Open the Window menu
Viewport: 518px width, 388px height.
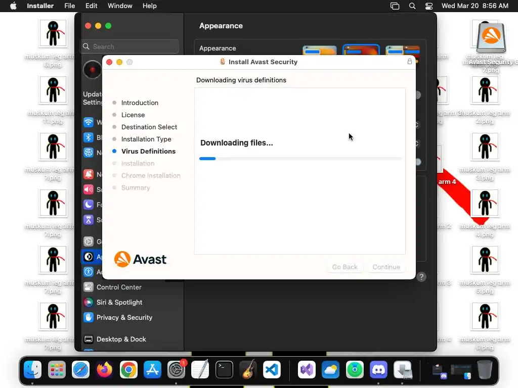(120, 6)
